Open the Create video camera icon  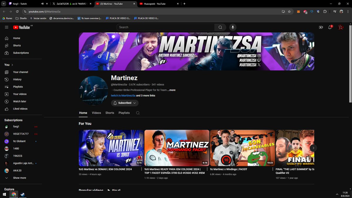321,27
